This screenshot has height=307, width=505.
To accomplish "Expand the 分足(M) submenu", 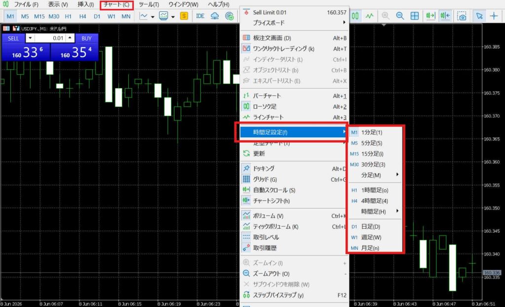I will pyautogui.click(x=375, y=175).
